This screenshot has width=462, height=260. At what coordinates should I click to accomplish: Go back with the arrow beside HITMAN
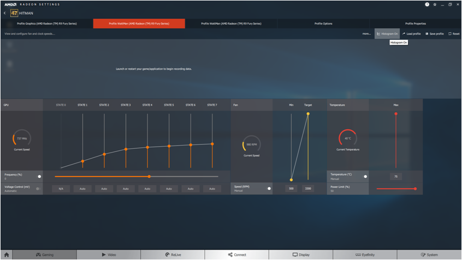[x=5, y=13]
